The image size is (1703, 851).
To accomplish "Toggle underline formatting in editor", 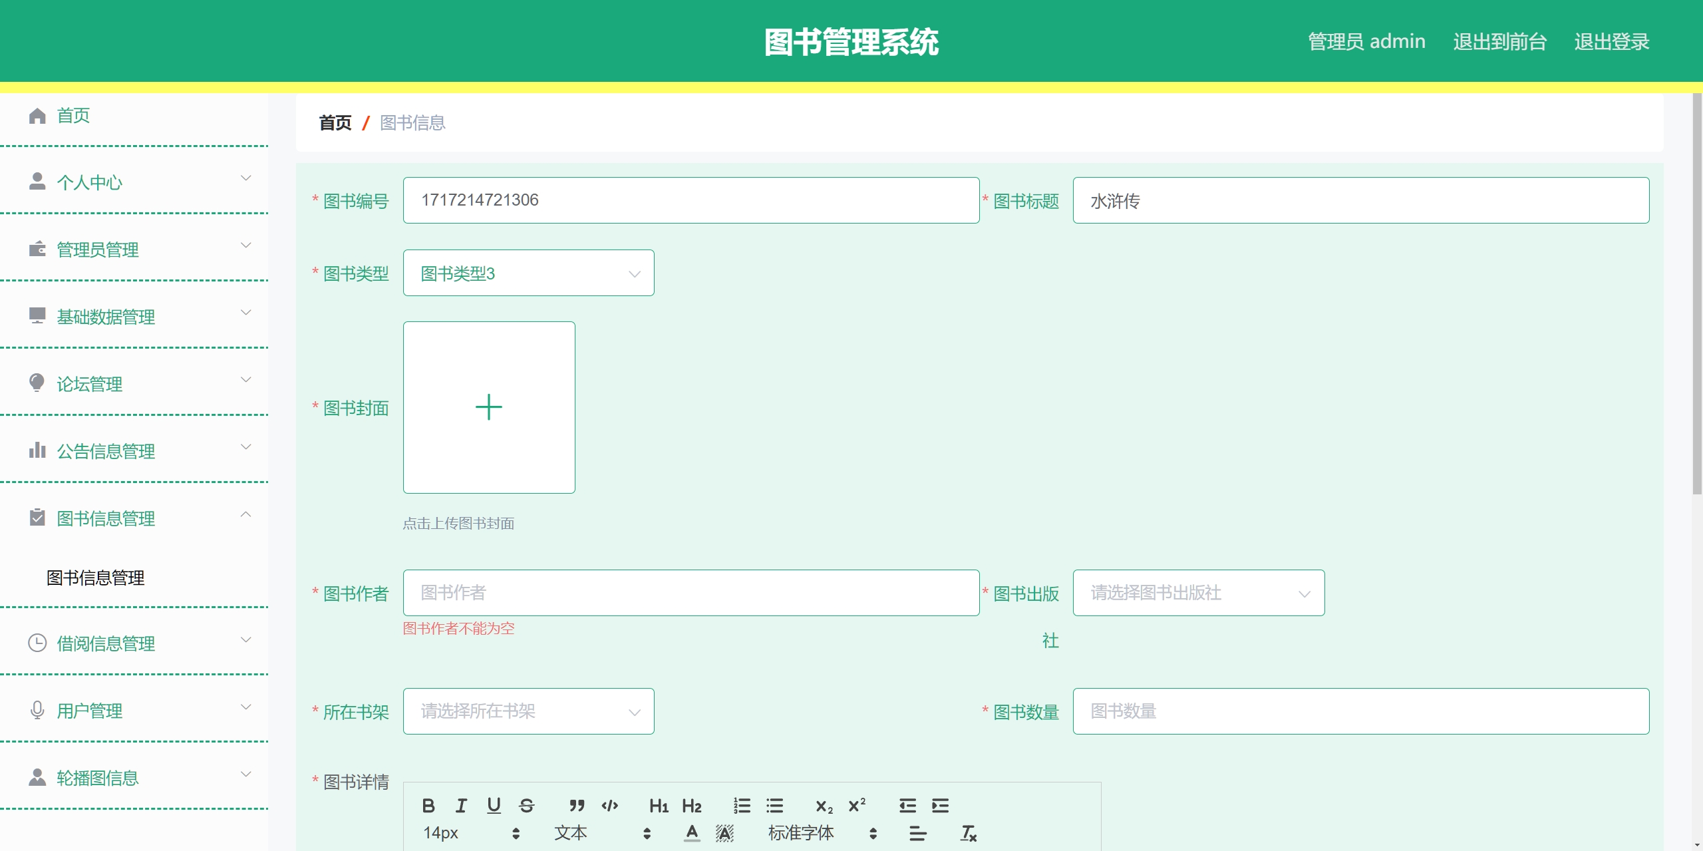I will [494, 806].
